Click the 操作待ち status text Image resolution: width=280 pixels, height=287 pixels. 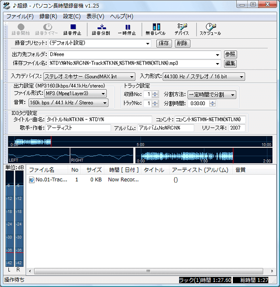[x=14, y=280]
